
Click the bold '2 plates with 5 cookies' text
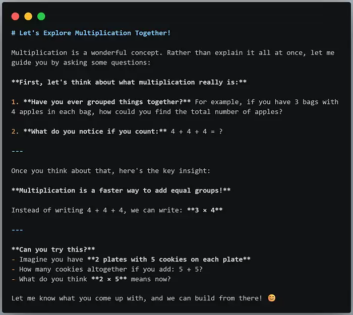(x=141, y=260)
